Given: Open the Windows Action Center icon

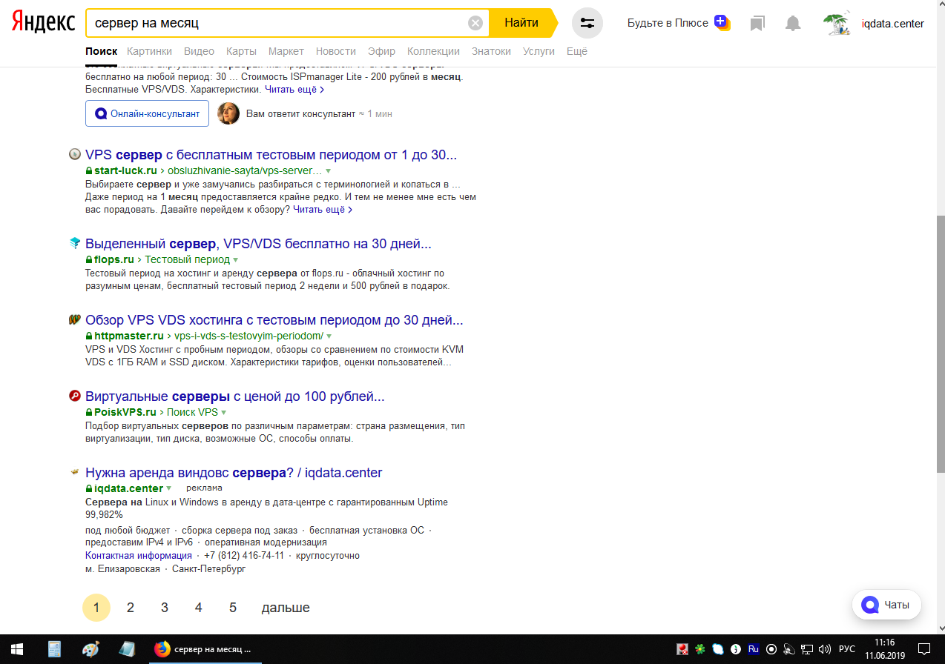Looking at the screenshot, I should (924, 649).
